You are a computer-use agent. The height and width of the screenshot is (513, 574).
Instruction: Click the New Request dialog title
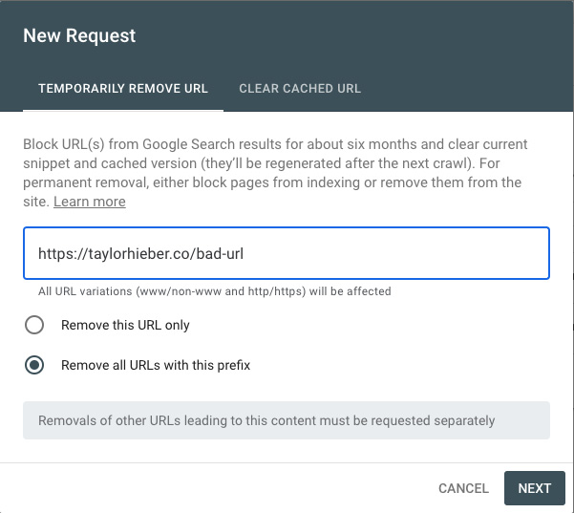tap(79, 36)
